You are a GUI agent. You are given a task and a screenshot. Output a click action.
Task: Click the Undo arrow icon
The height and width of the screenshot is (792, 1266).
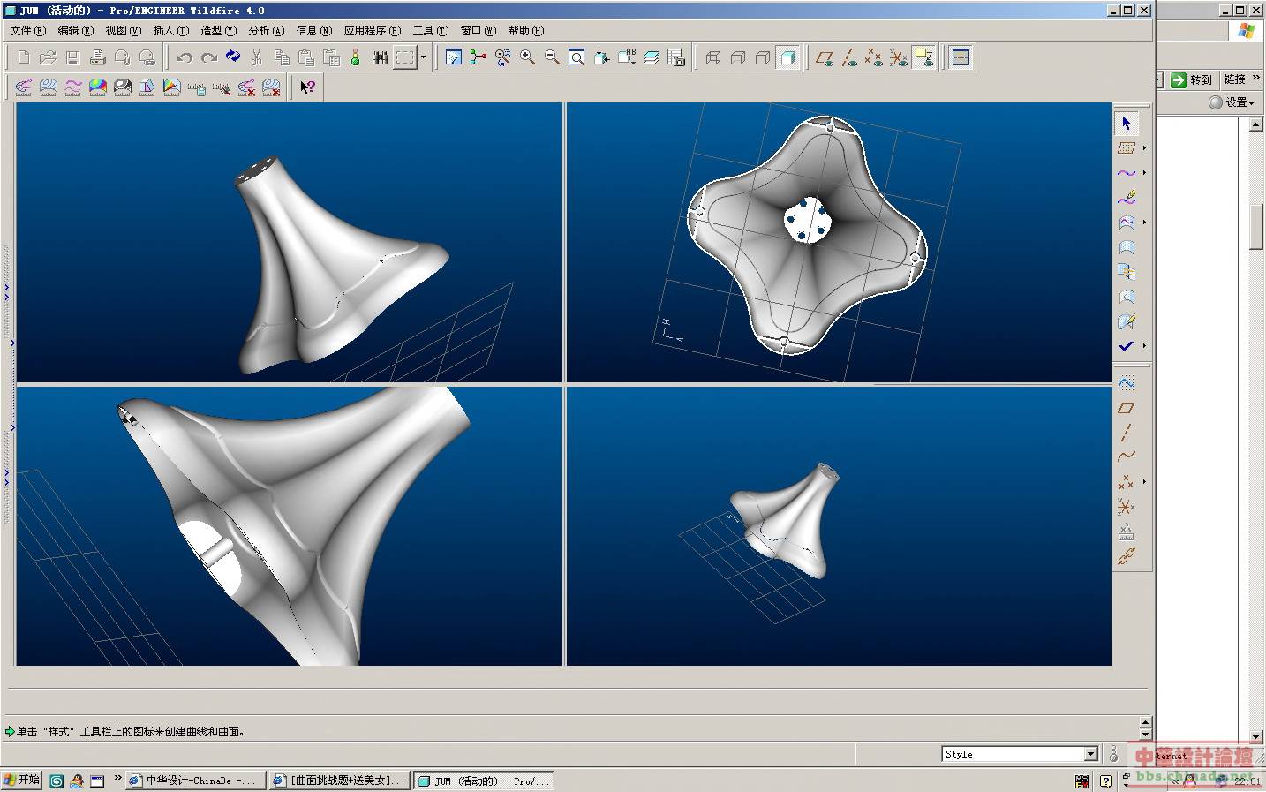pos(184,57)
